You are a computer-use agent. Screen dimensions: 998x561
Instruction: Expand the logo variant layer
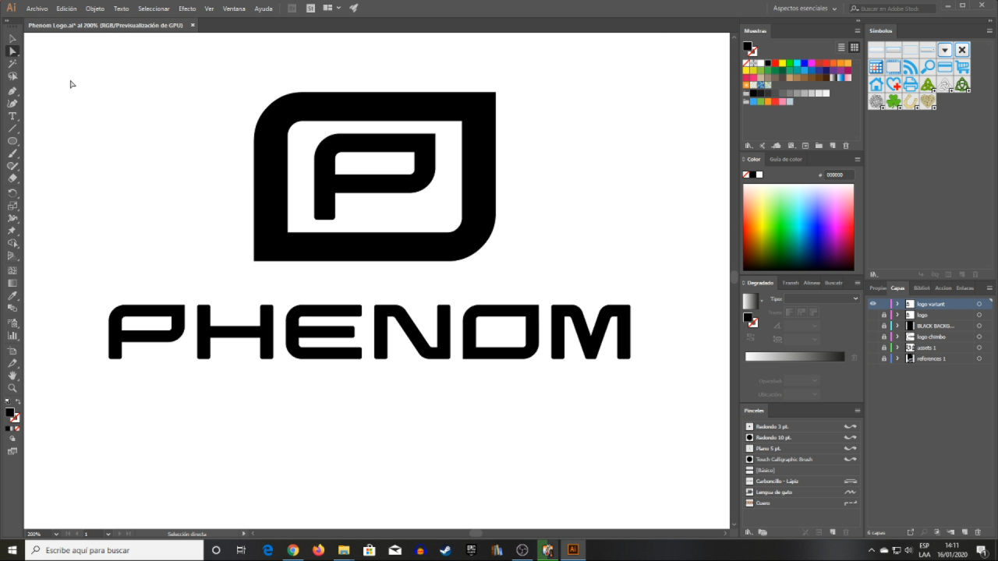coord(897,304)
